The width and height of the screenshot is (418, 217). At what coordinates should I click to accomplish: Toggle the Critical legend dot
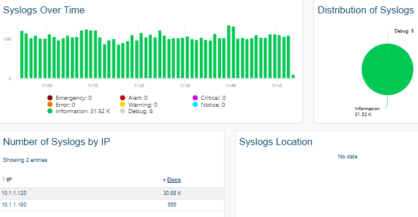195,98
